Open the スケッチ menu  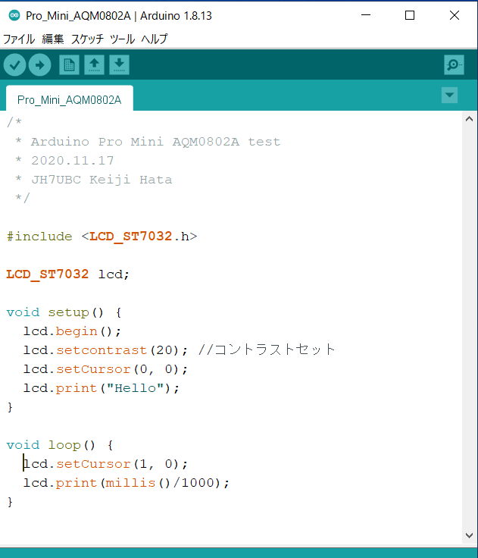[87, 39]
